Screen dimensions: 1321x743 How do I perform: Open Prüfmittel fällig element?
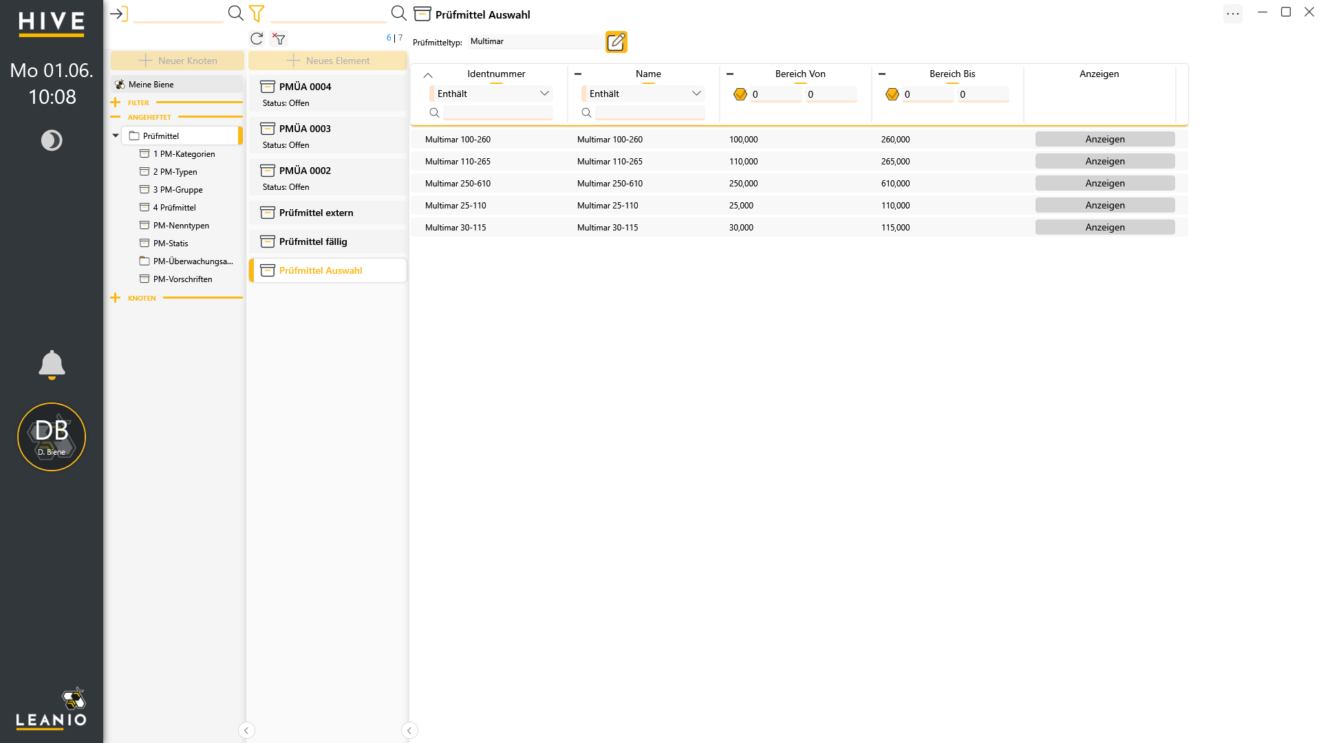pos(327,241)
